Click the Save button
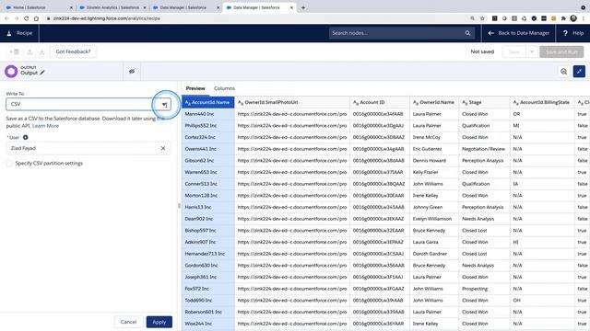Viewport: 590px width, 331px height. [x=514, y=51]
